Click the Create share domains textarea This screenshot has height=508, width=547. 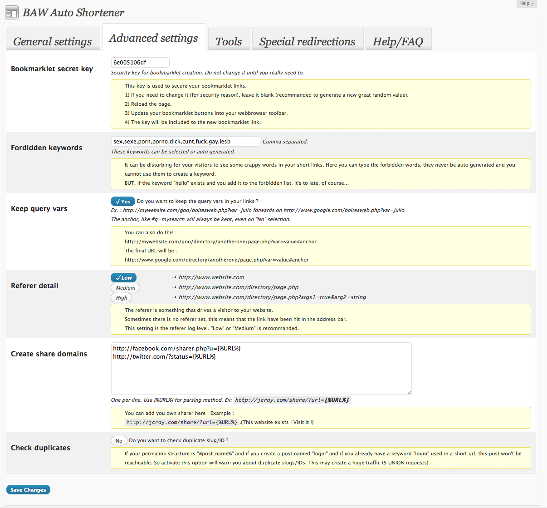point(261,369)
